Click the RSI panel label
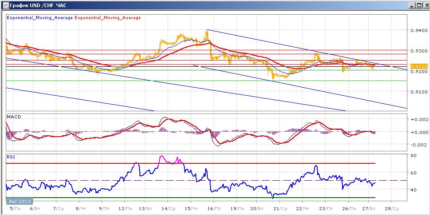This screenshot has height=215, width=430. pyautogui.click(x=10, y=158)
